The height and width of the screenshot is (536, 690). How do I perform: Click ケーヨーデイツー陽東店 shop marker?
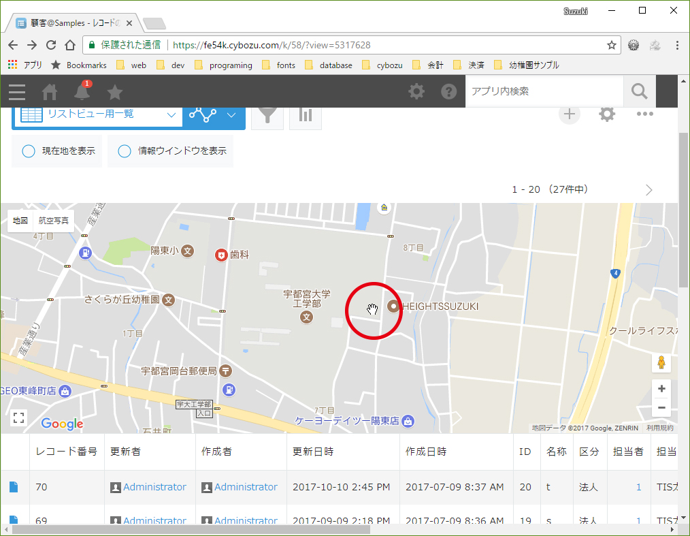(408, 422)
